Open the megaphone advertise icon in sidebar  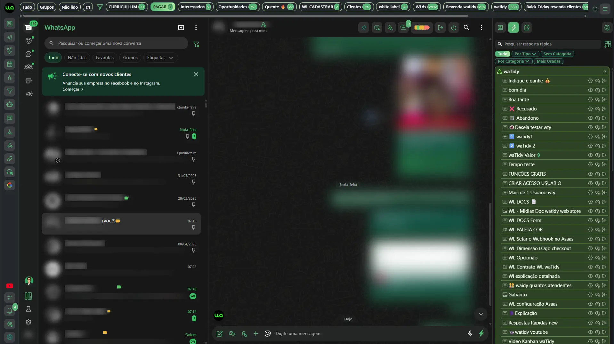29,94
